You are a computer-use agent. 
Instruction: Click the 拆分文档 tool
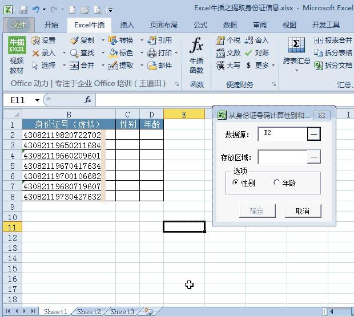point(333,66)
